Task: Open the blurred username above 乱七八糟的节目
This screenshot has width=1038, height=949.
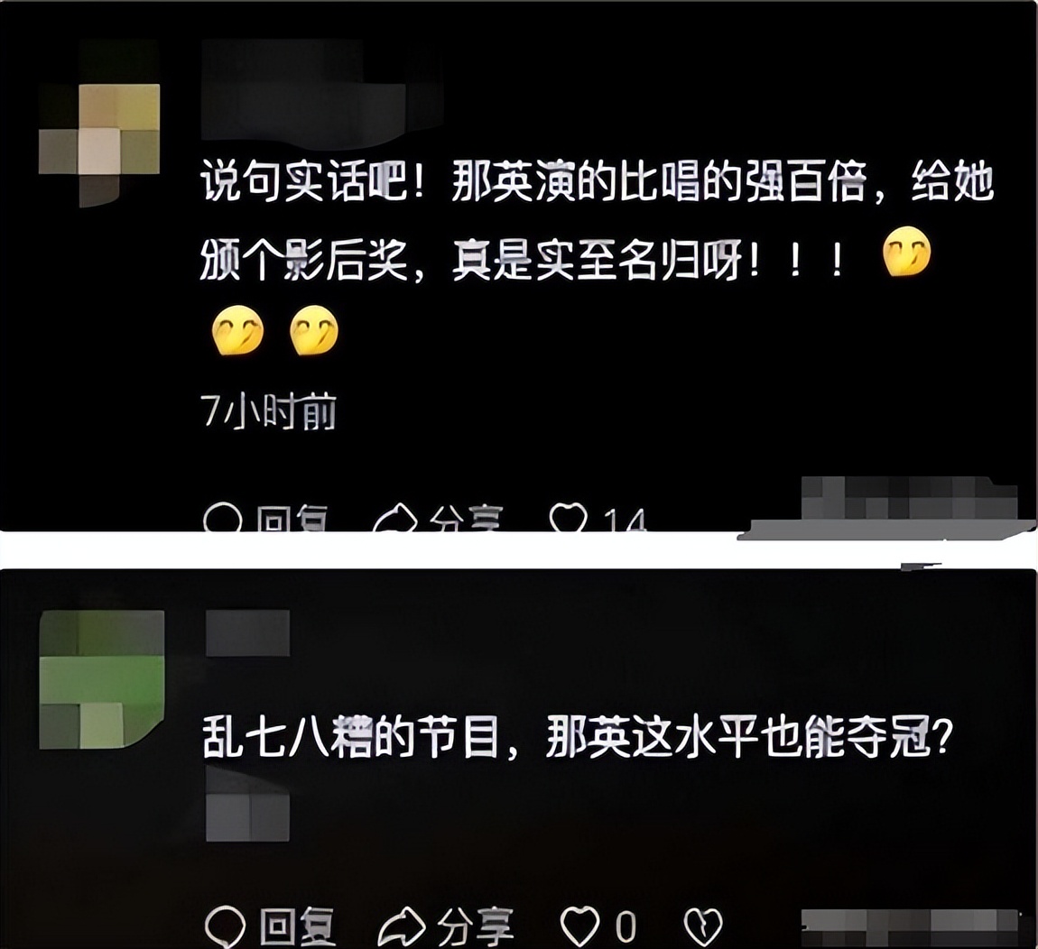Action: pyautogui.click(x=247, y=633)
